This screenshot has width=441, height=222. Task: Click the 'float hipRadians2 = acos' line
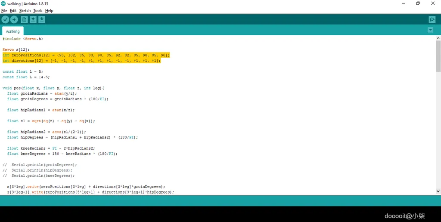47,132
